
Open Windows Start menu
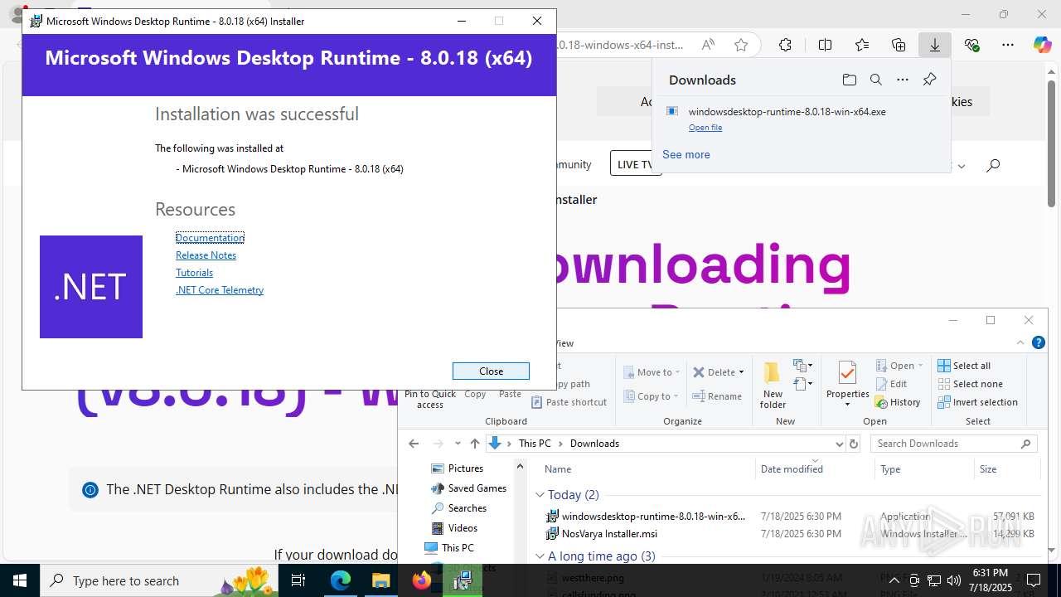pos(20,580)
